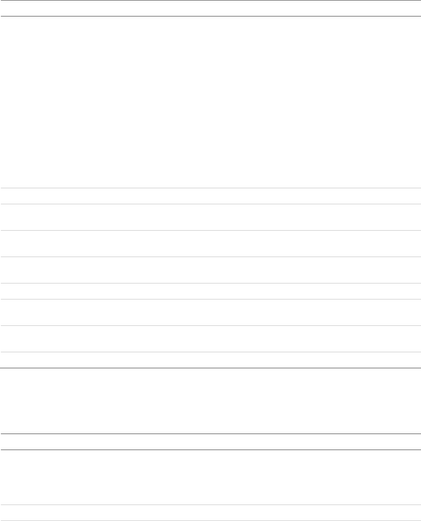Select the fifth, narrow row under tall blank area
421x521 pixels.
(210, 291)
